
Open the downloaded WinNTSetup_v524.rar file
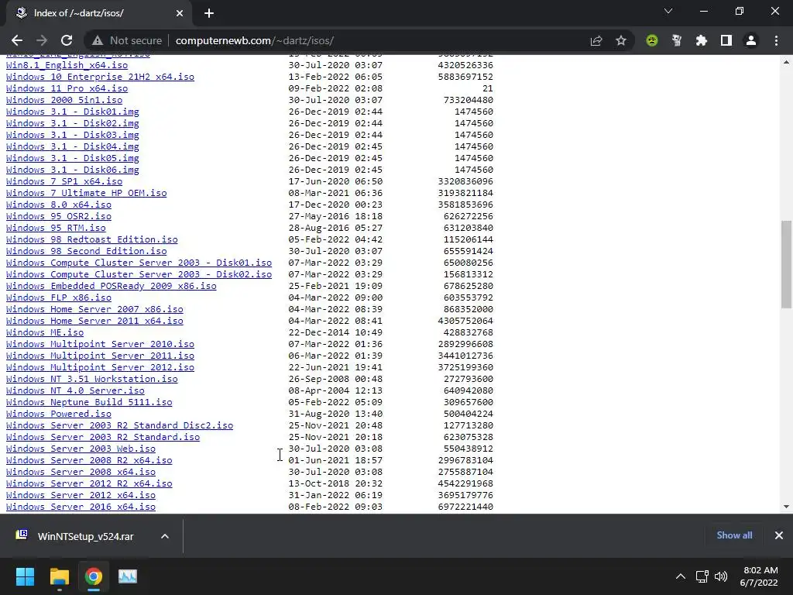coord(76,536)
